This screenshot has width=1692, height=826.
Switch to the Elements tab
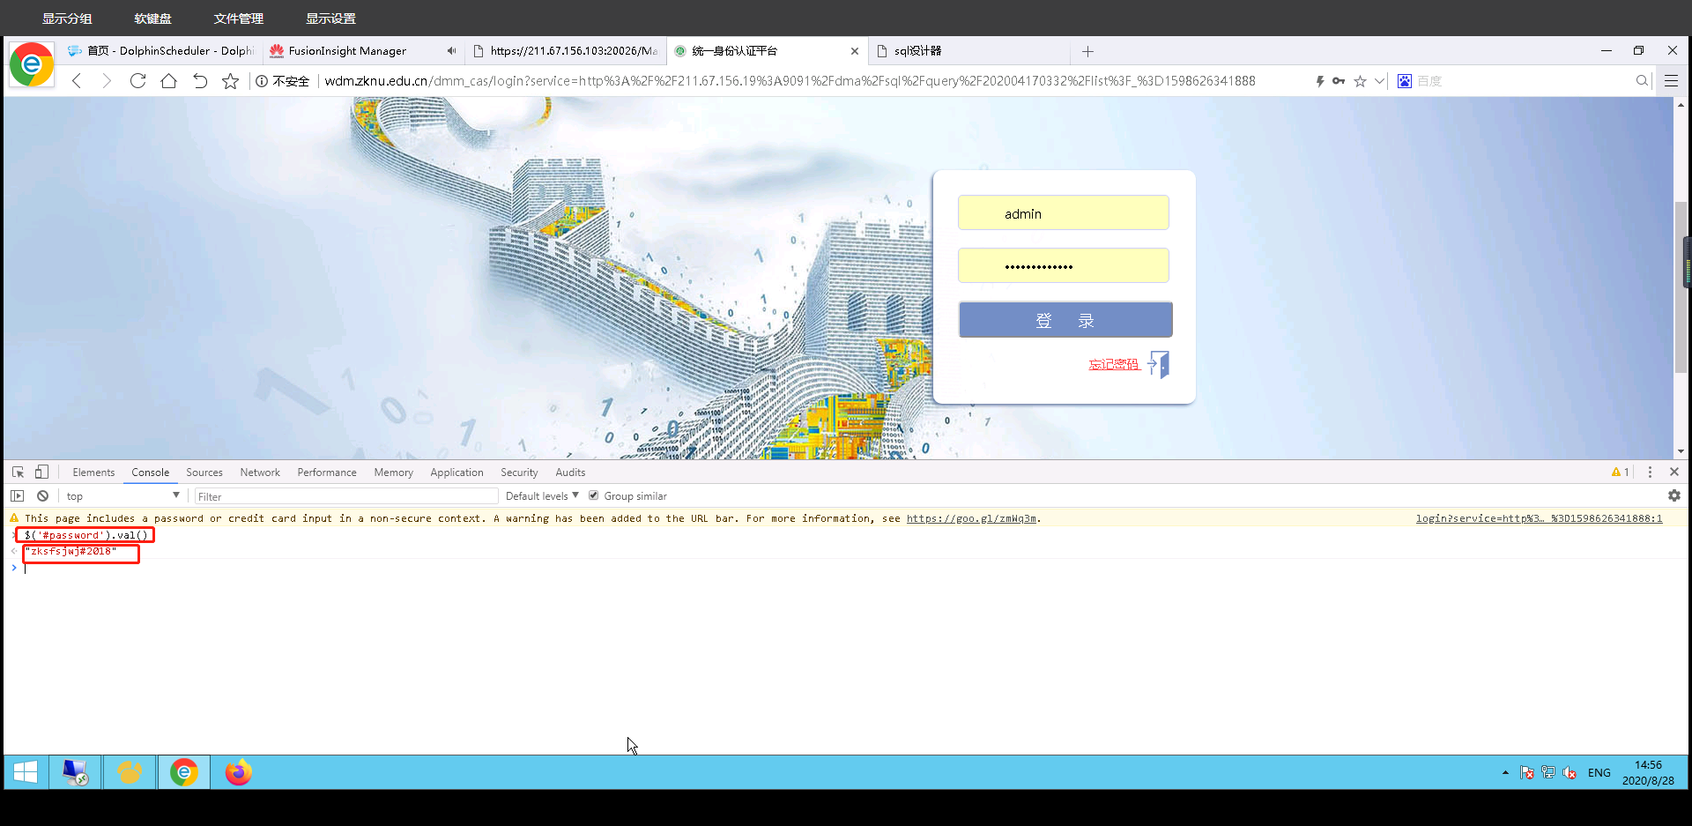(x=93, y=473)
